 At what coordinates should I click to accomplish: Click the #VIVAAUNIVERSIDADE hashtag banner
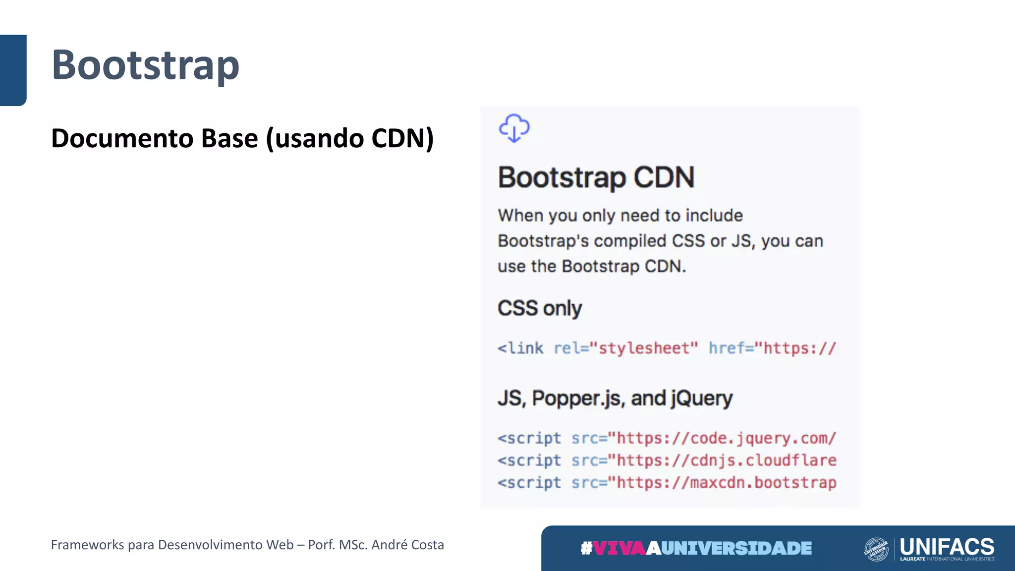696,548
